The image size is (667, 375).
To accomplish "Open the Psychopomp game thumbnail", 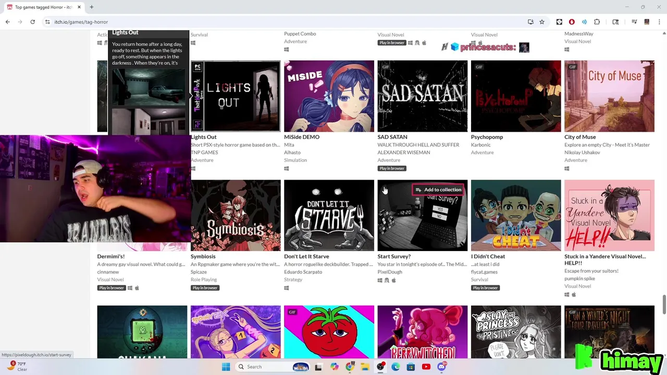I will (516, 96).
